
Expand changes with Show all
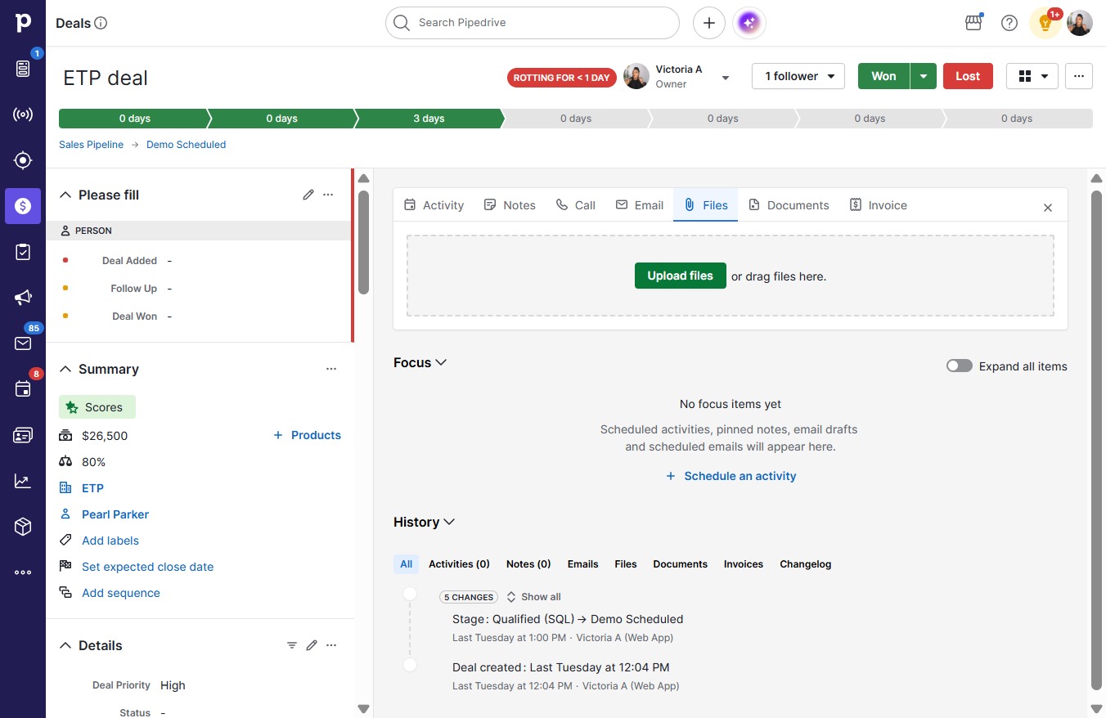tap(533, 597)
